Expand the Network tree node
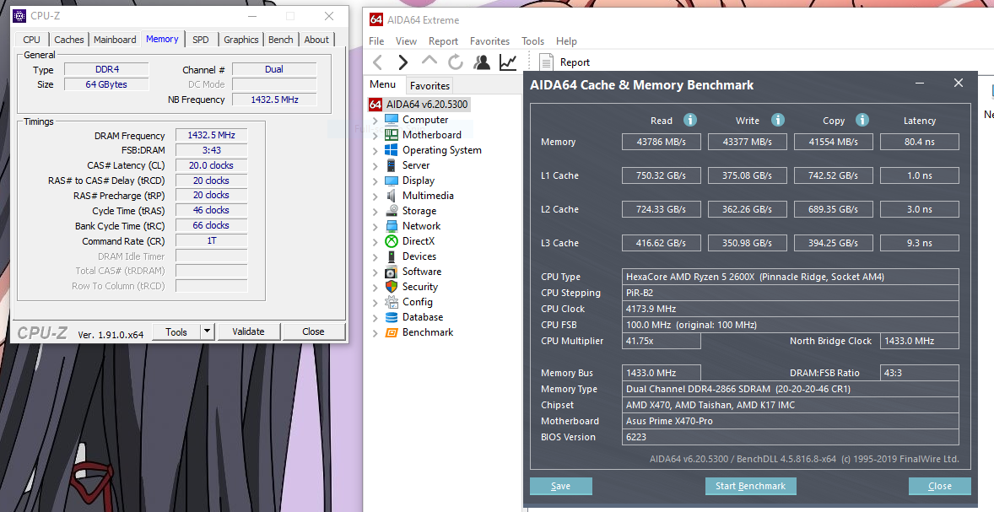This screenshot has width=994, height=512. click(x=375, y=227)
